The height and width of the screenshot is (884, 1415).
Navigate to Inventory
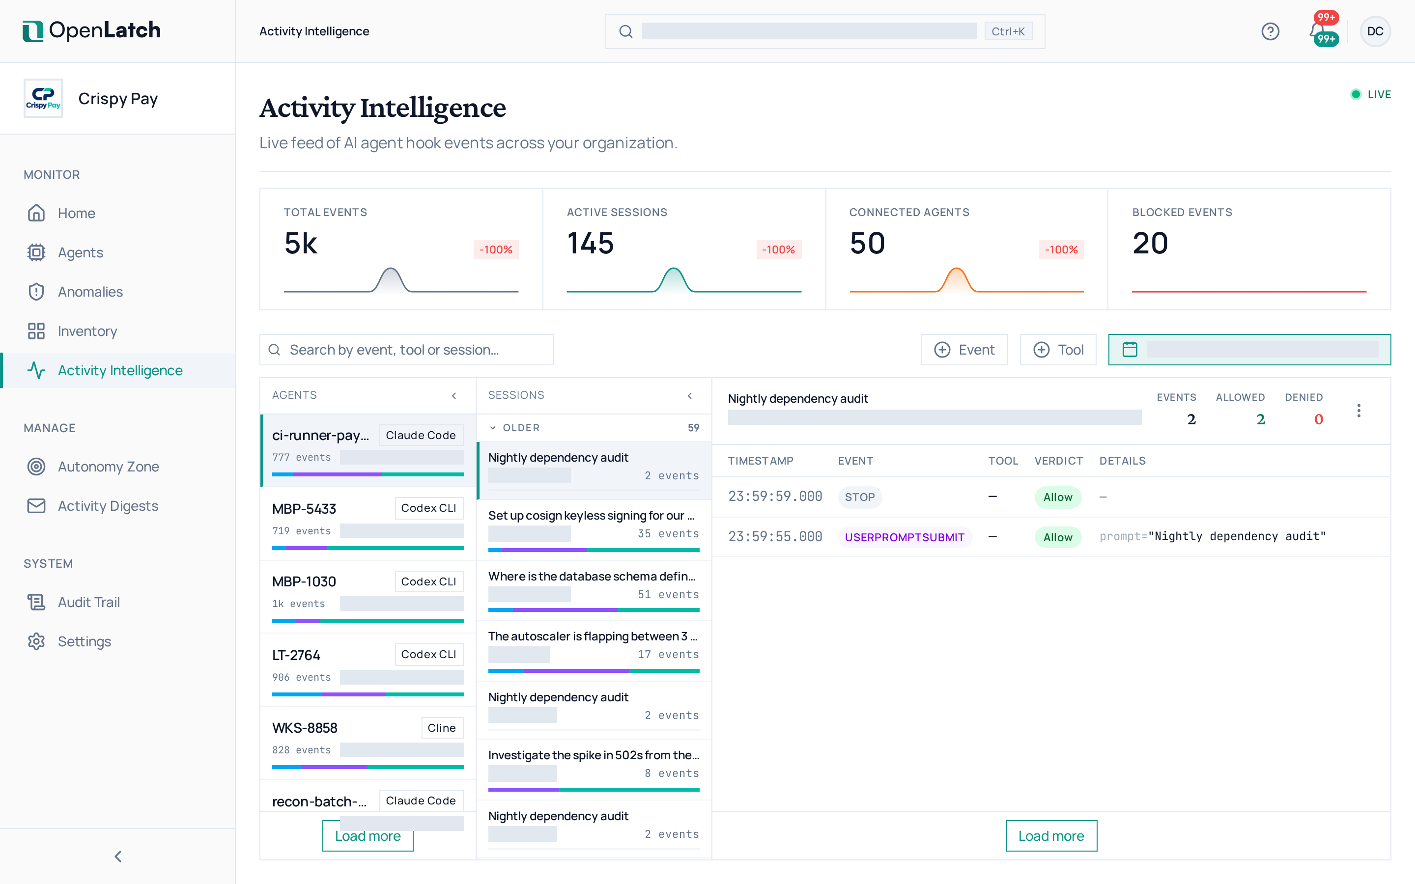pyautogui.click(x=117, y=331)
